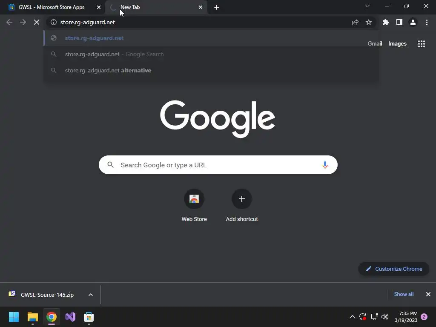
Task: Go forward with the forward arrow
Action: (x=23, y=22)
